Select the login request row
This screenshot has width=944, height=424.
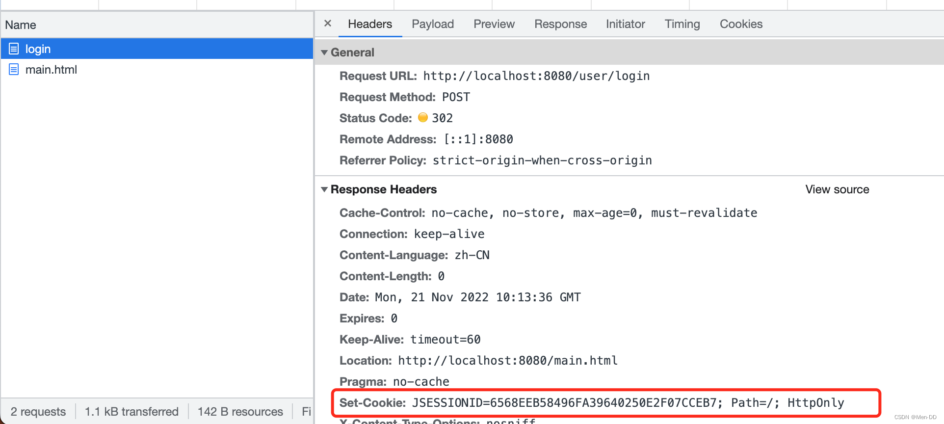tap(157, 49)
